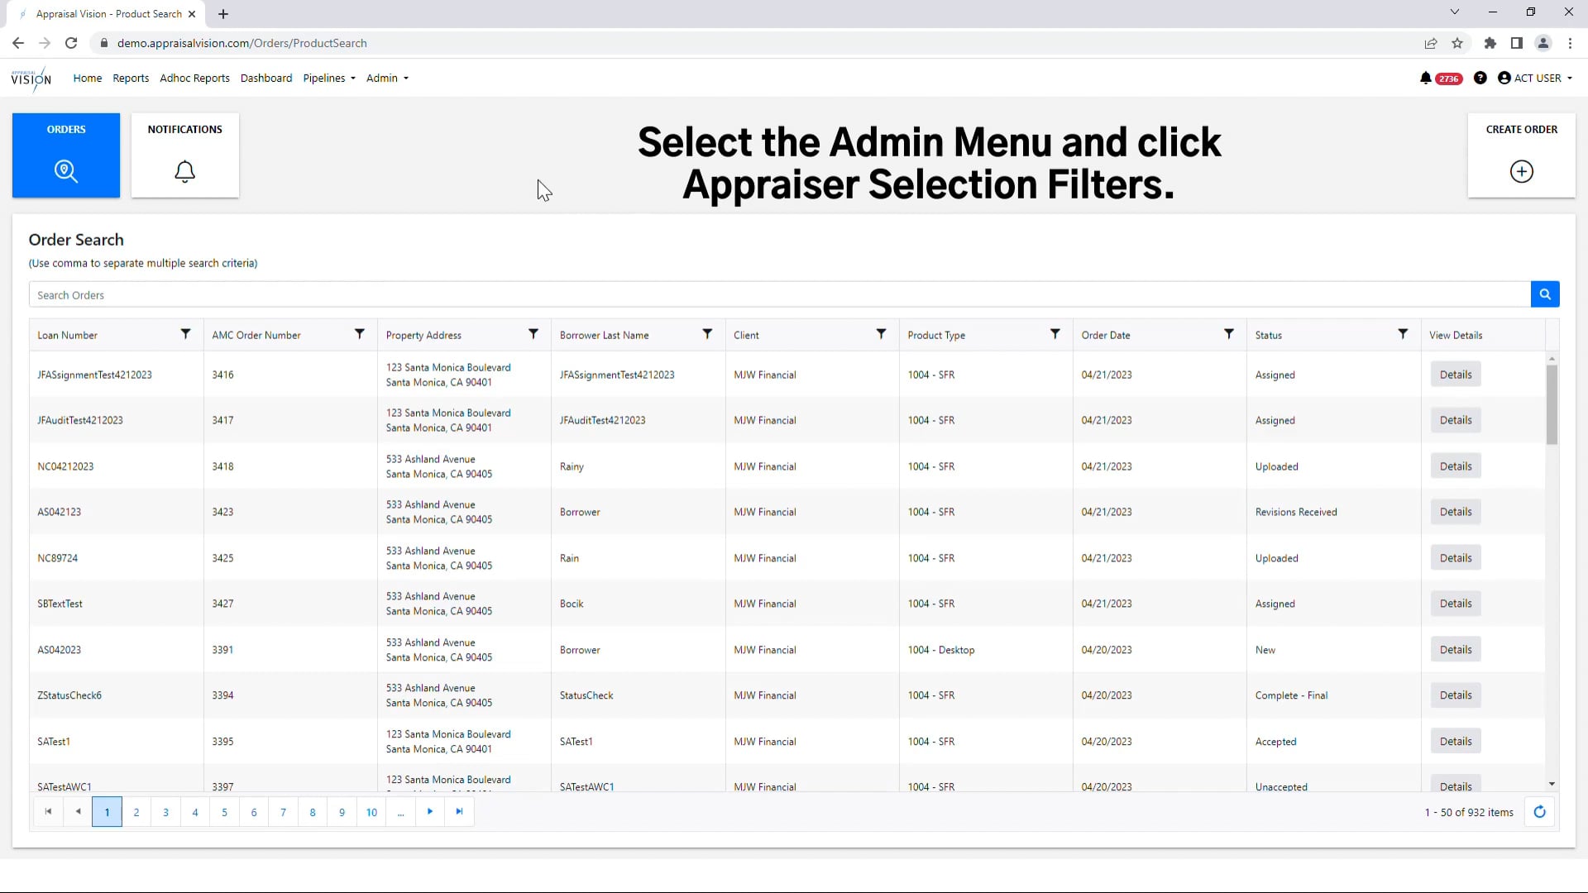Click the help question mark icon
The width and height of the screenshot is (1588, 893).
click(1480, 78)
